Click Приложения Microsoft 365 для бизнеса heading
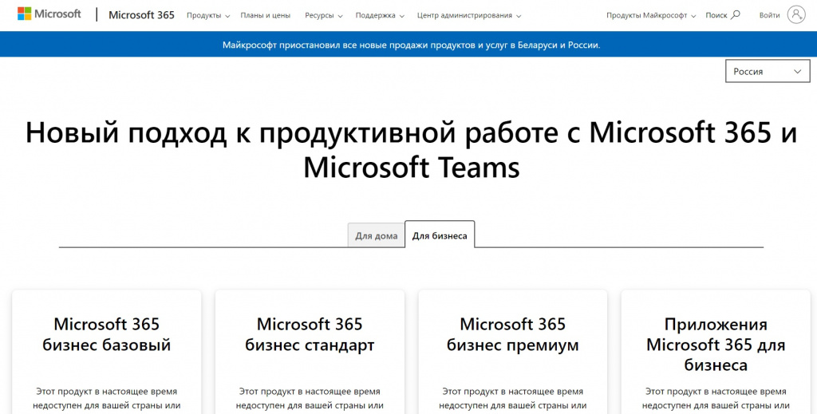Screen dimensions: 817x414 tap(716, 345)
